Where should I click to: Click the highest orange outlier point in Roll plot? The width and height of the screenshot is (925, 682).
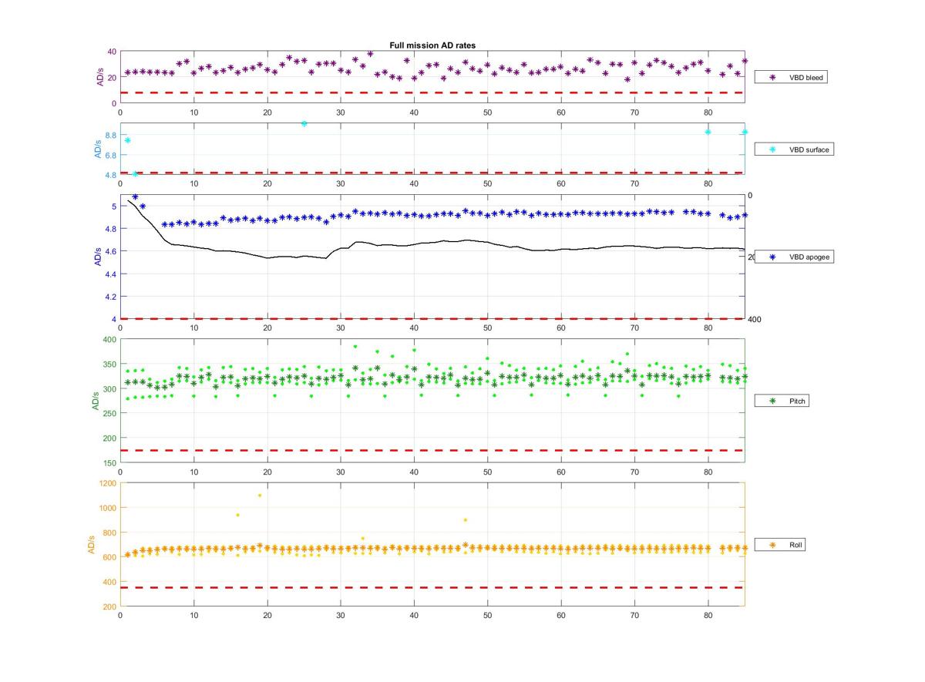coord(260,496)
